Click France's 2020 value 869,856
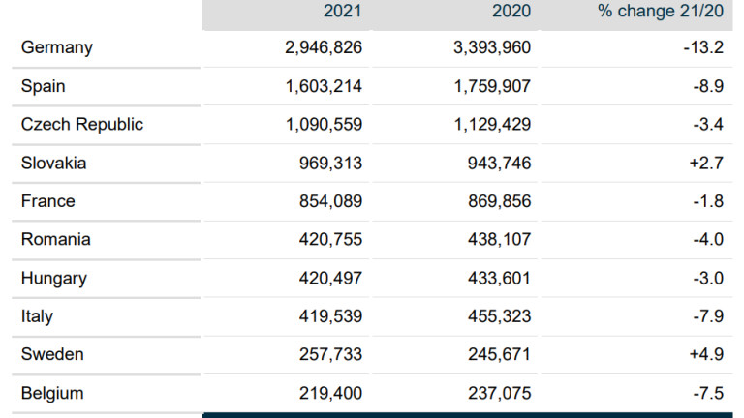 pyautogui.click(x=498, y=201)
